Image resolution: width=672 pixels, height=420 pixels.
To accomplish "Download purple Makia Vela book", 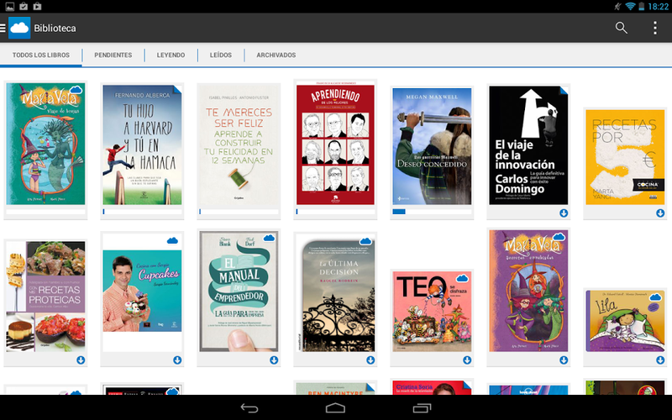I will pyautogui.click(x=564, y=360).
